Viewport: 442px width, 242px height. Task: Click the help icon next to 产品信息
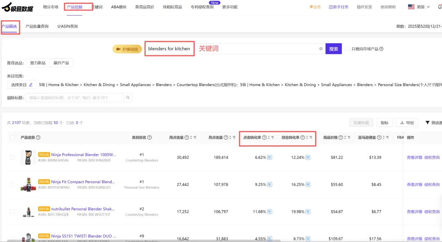click(x=38, y=138)
